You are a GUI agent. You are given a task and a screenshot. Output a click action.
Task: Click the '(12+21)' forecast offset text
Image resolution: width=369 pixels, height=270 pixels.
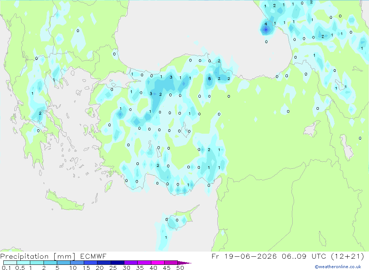tap(348, 256)
